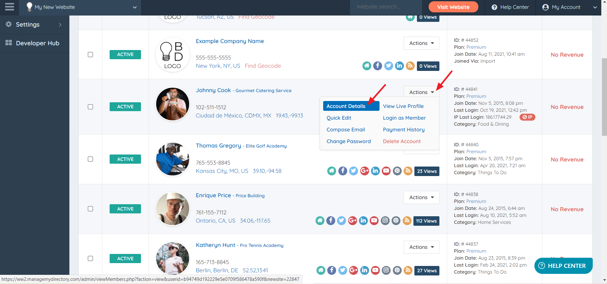Open Katheryn Hunt's Google Plus icon
Screen dimensions: 607x284
point(354,270)
